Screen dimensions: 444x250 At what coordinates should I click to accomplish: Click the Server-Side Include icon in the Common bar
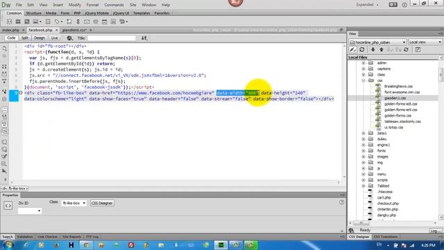pos(113,22)
